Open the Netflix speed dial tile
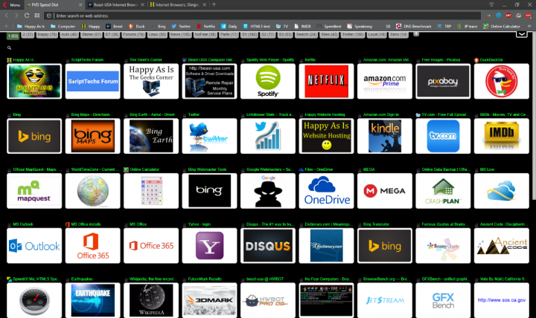 coord(326,81)
